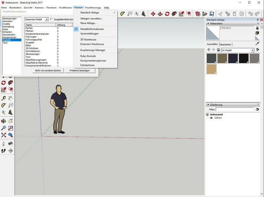Click the Redo arrow icon
This screenshot has height=197, width=264.
click(x=257, y=14)
